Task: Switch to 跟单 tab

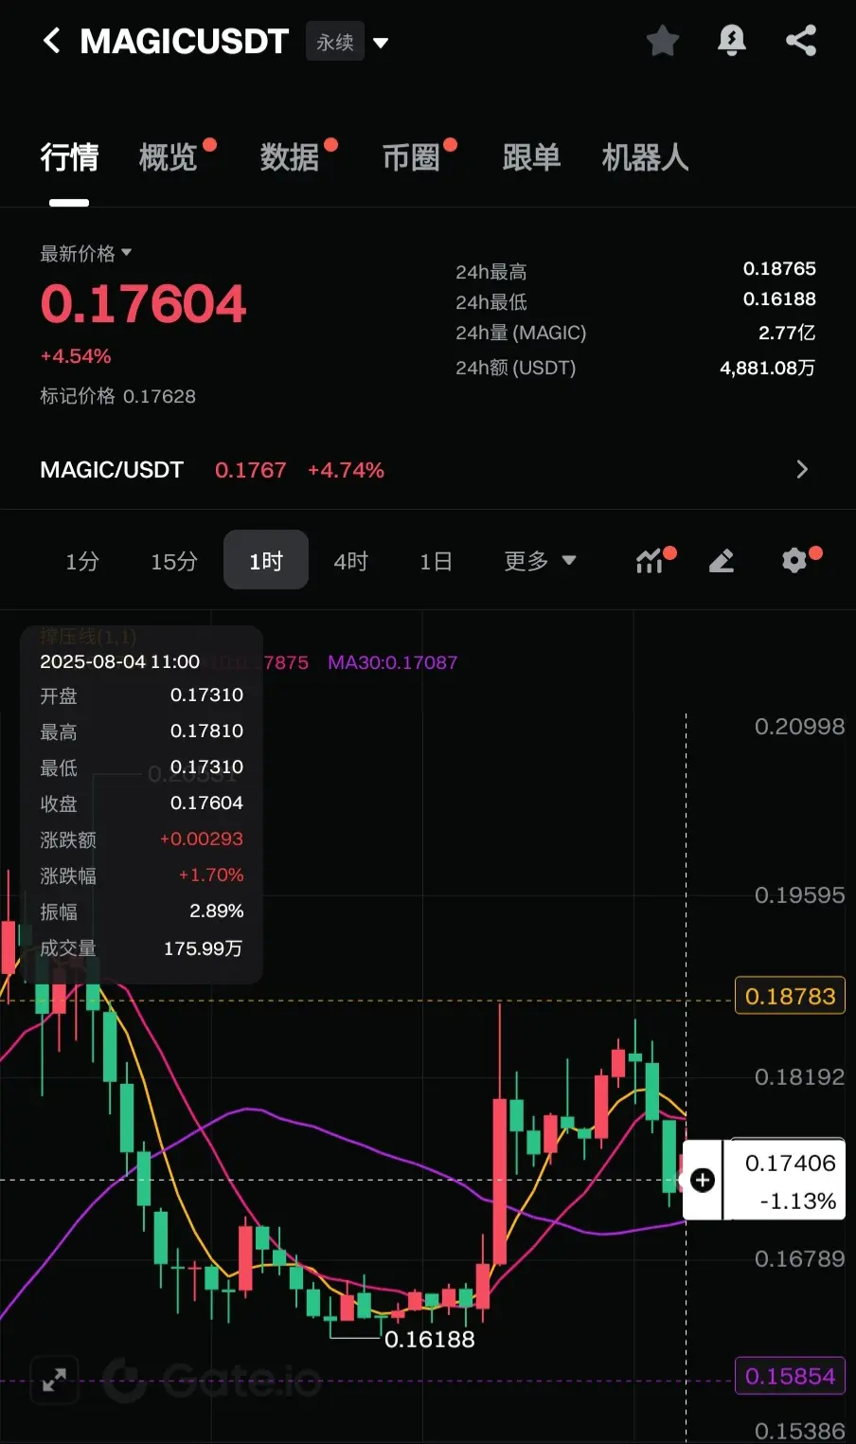Action: pyautogui.click(x=531, y=157)
